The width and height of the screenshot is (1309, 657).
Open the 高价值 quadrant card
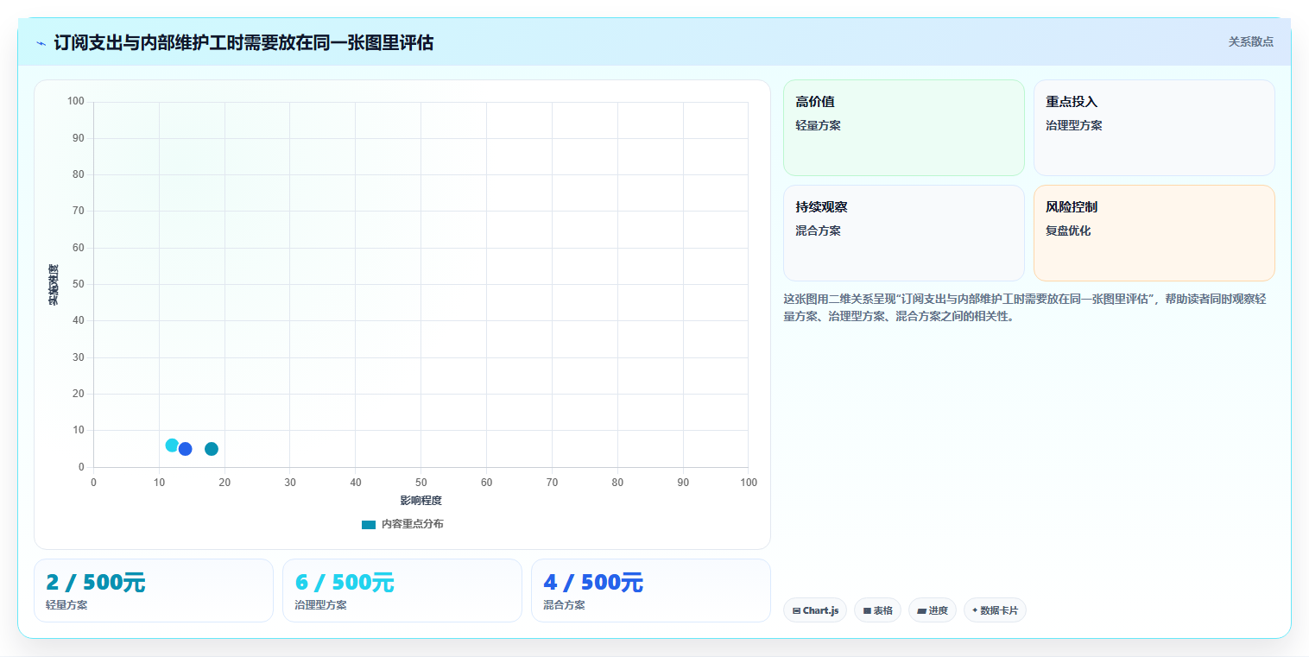(904, 128)
